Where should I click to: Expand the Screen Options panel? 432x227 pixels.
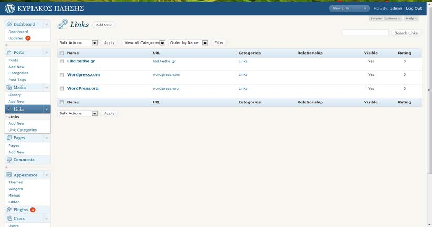coord(385,18)
